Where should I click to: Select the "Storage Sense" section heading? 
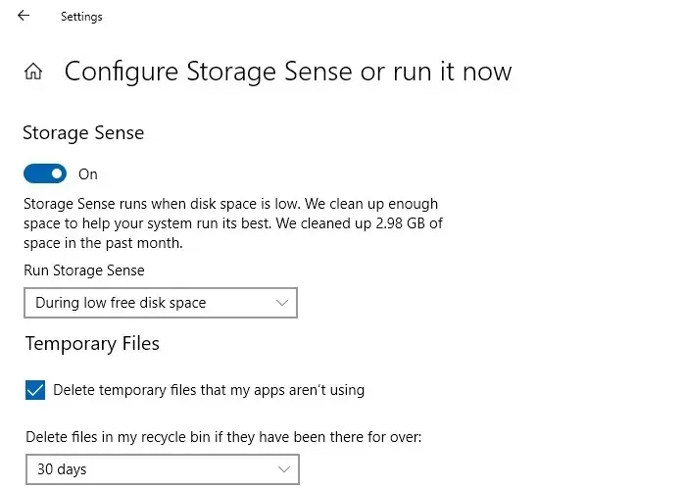84,133
